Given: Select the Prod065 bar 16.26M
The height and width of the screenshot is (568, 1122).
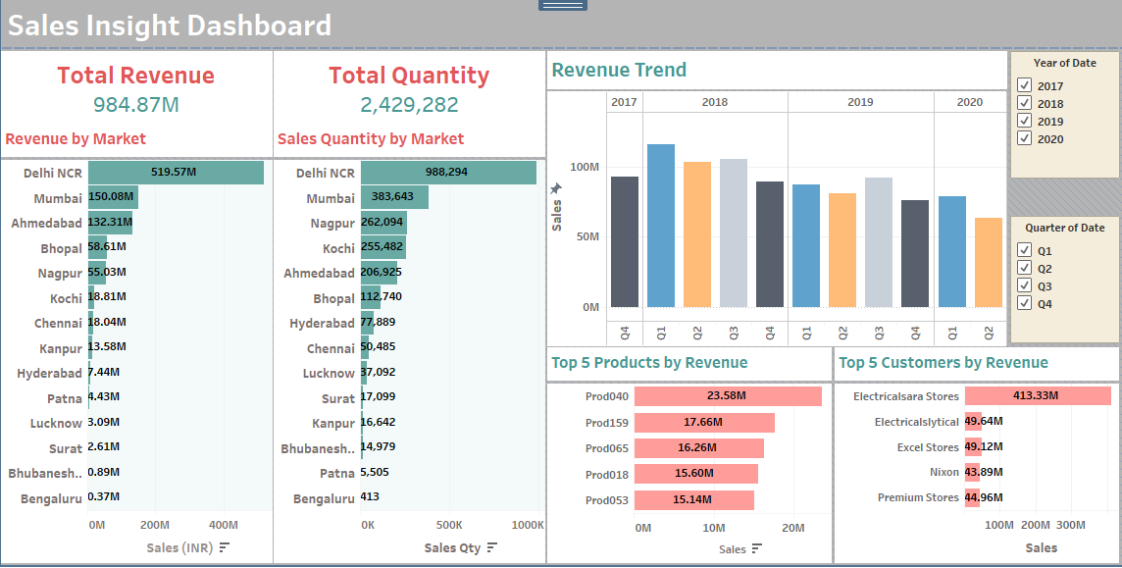Looking at the screenshot, I should 699,447.
